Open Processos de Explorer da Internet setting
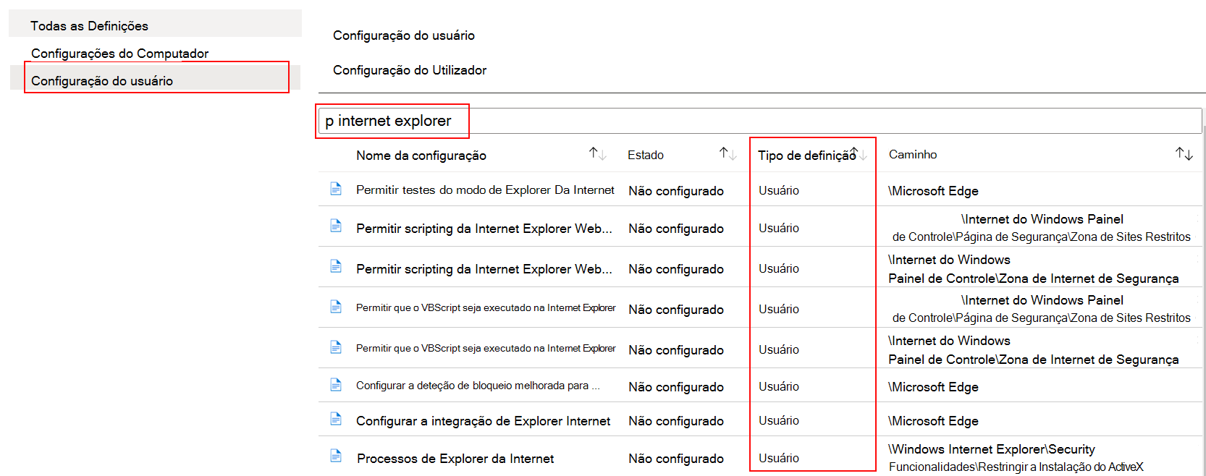Image resolution: width=1206 pixels, height=476 pixels. coord(455,459)
